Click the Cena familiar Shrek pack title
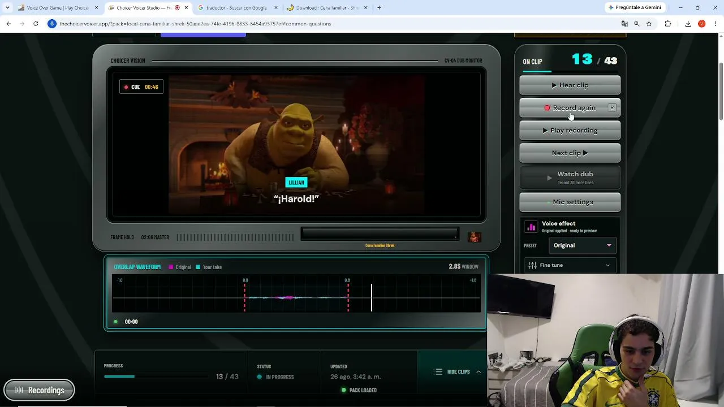The width and height of the screenshot is (724, 407). click(x=380, y=245)
